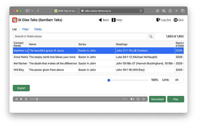
Task: Click the Safari share icon
Action: click(x=170, y=11)
